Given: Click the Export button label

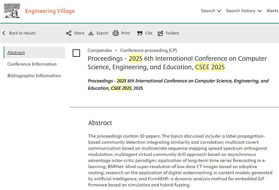Looking at the screenshot, I should pyautogui.click(x=102, y=33).
